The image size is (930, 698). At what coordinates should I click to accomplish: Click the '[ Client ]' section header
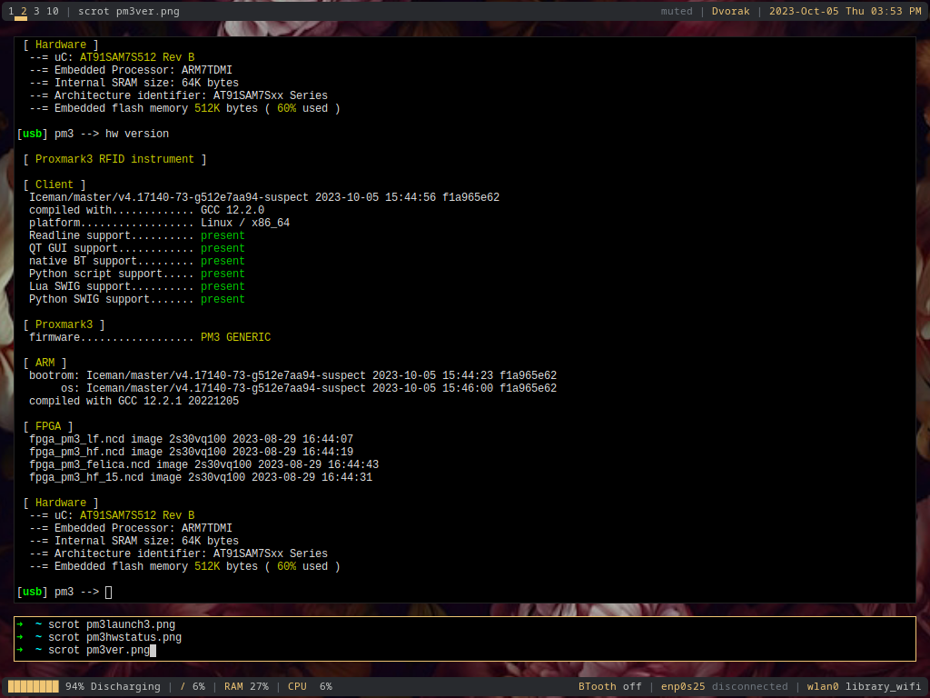[x=54, y=185]
